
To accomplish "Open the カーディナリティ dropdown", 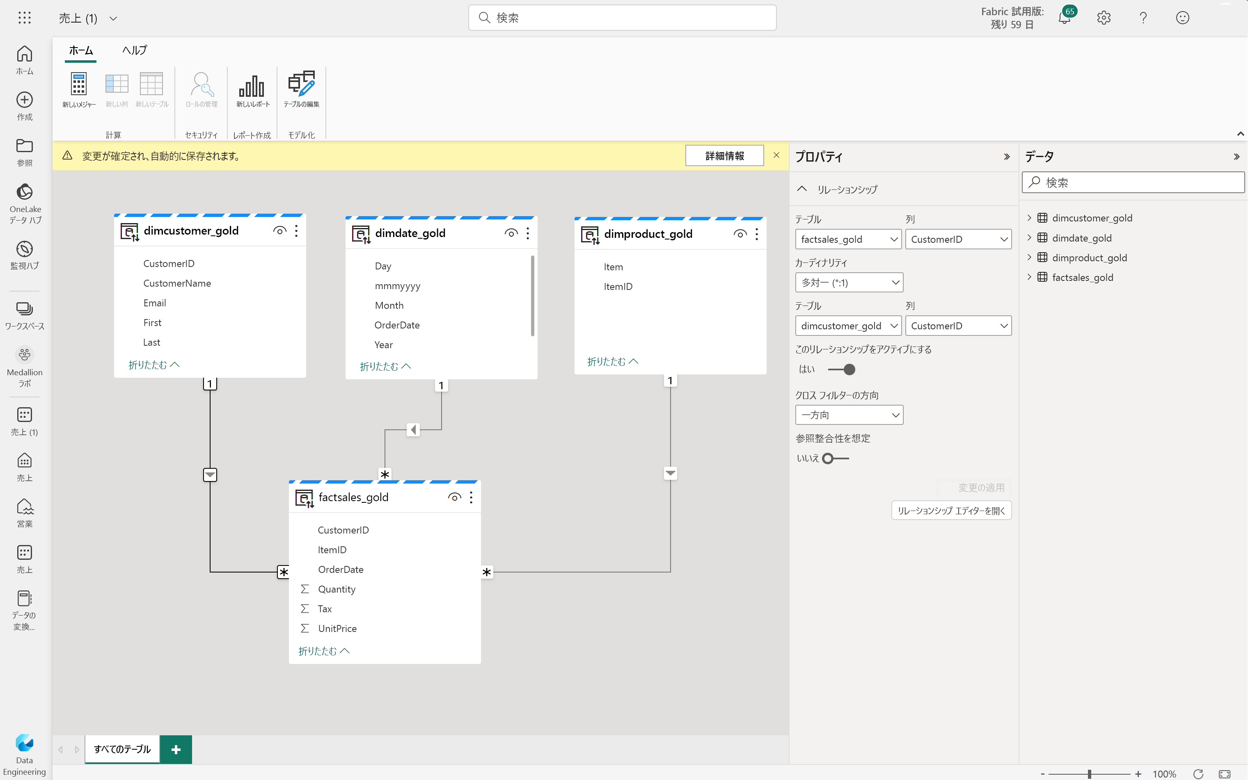I will click(x=849, y=283).
